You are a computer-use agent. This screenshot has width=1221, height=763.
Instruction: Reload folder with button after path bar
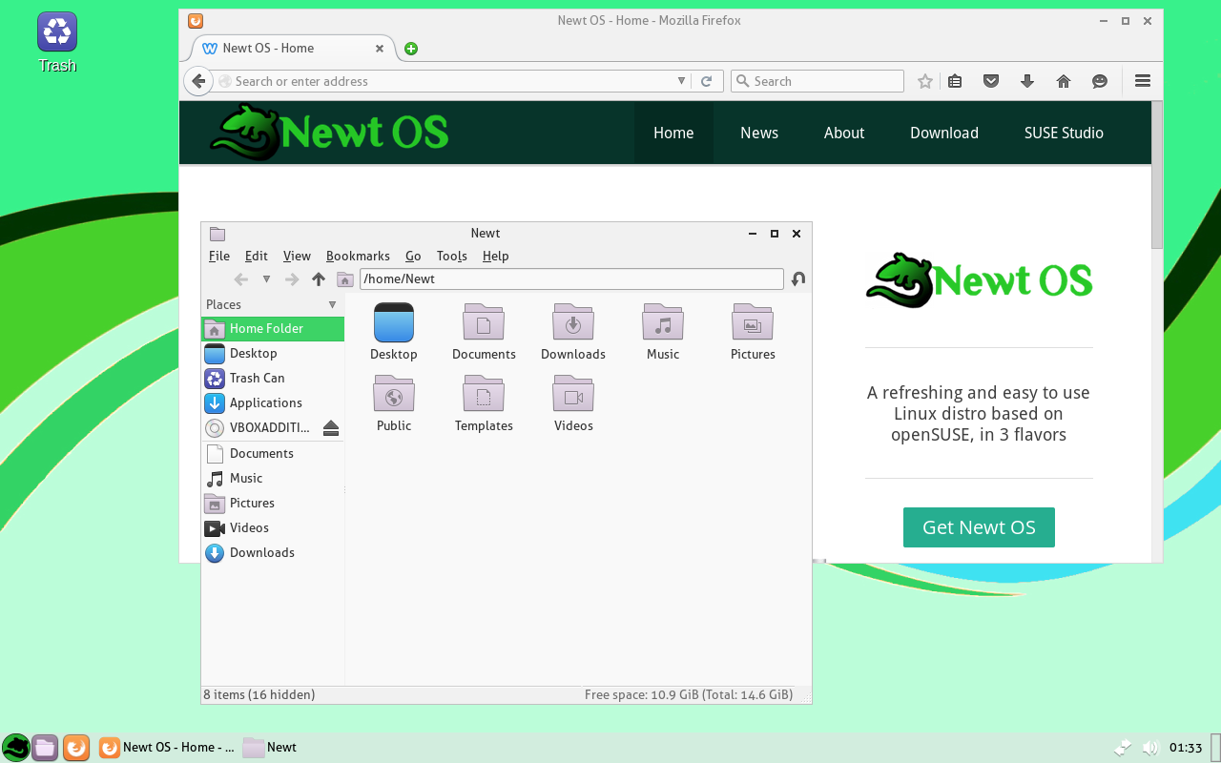click(x=798, y=279)
